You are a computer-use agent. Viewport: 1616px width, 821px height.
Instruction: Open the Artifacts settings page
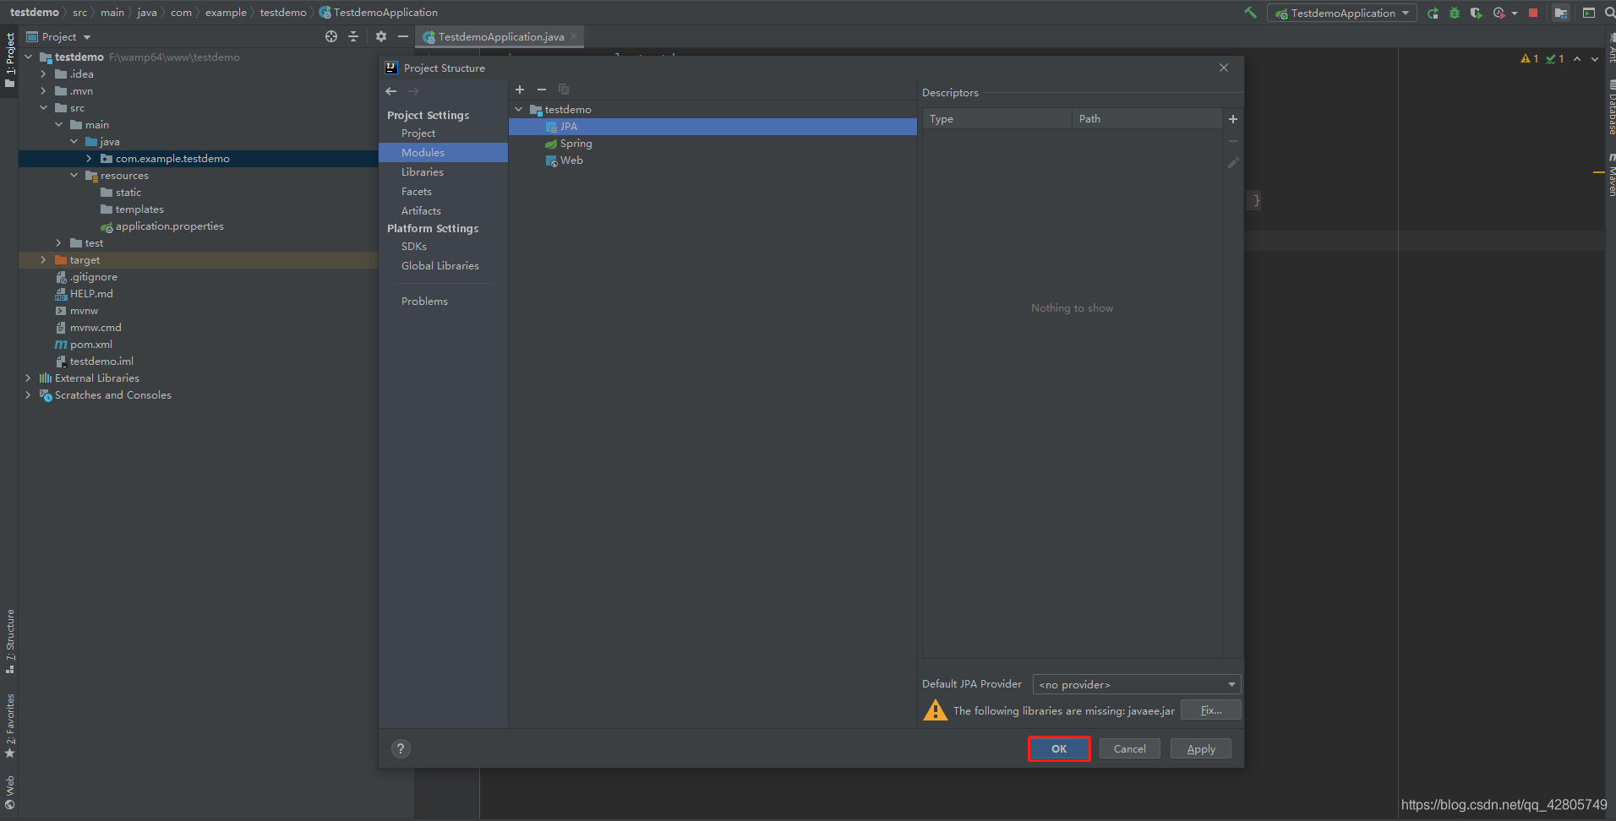pos(421,211)
